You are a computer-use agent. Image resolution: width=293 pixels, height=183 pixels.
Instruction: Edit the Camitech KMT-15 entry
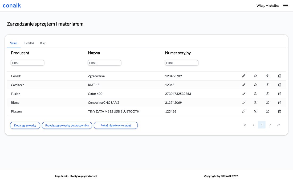pyautogui.click(x=244, y=85)
